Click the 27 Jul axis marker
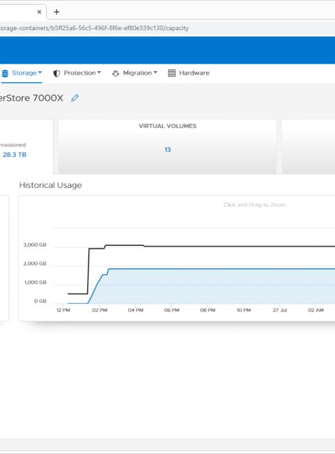Viewport: 335px width, 454px height. pos(280,310)
